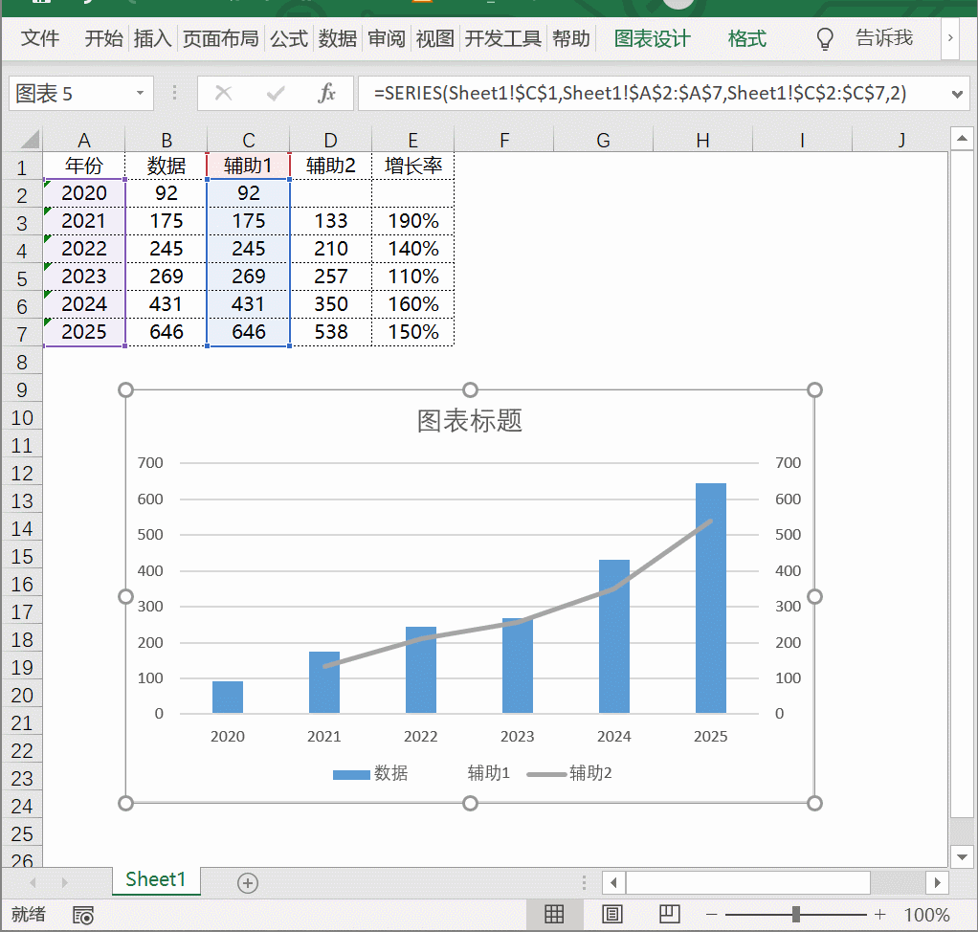Select column C header
The width and height of the screenshot is (978, 932).
click(x=248, y=140)
